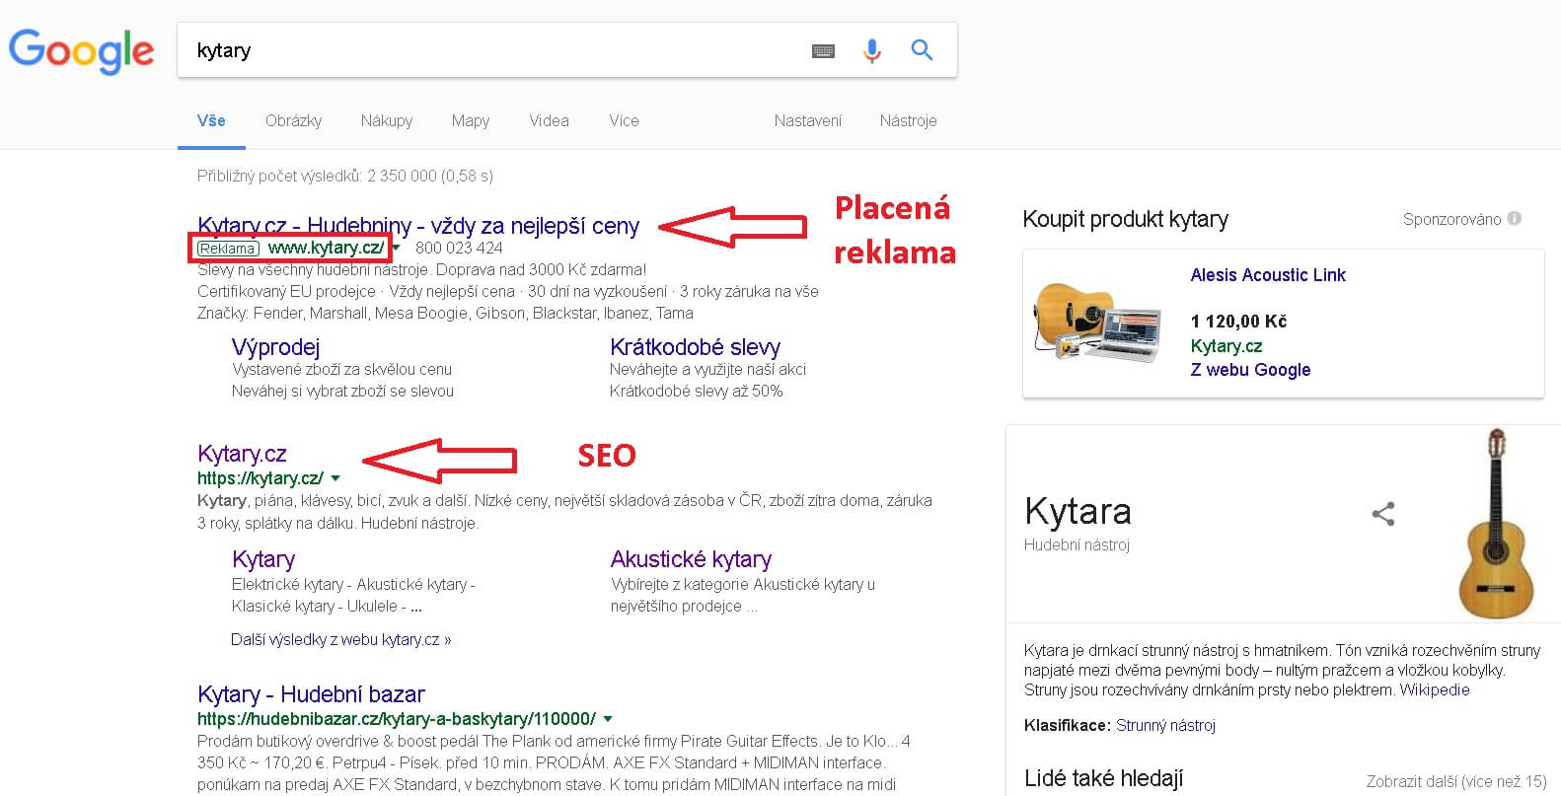This screenshot has width=1561, height=796.
Task: Open the Akustické kytary link
Action: pyautogui.click(x=691, y=559)
